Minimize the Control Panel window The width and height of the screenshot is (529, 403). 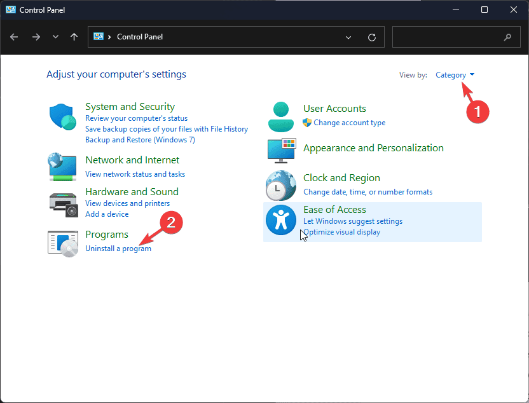coord(456,10)
